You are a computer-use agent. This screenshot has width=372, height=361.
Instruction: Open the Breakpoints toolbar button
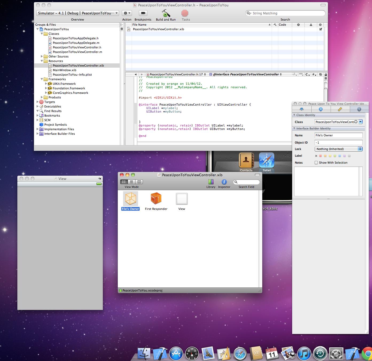(143, 13)
